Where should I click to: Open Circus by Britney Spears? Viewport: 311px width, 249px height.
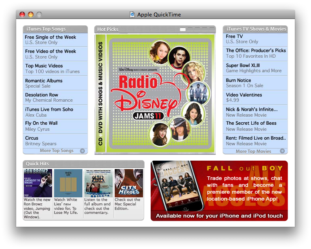pos(55,141)
